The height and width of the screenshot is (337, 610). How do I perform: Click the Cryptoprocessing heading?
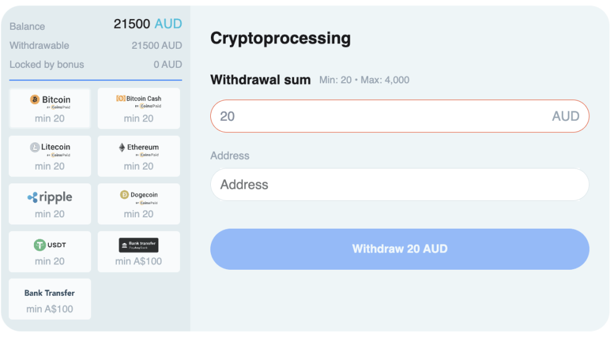coord(281,38)
